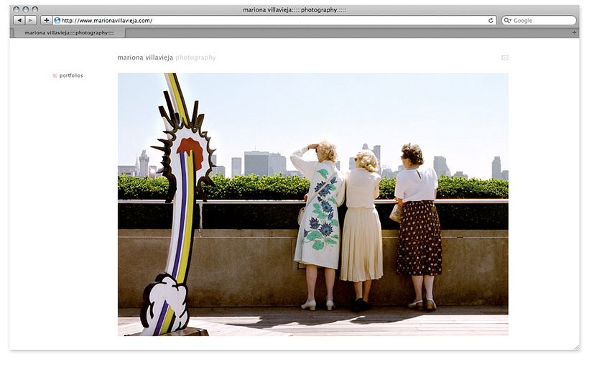
Task: Click the large rooftop photograph
Action: coord(313,204)
